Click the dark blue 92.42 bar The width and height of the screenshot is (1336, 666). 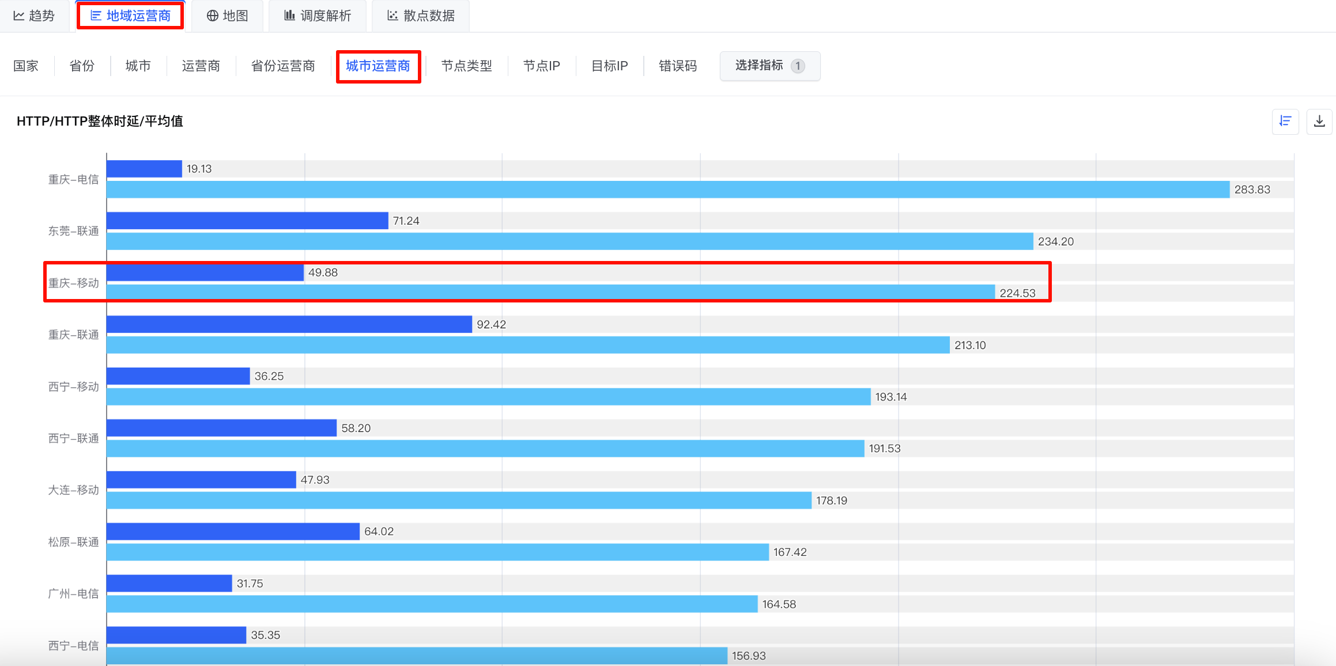tap(289, 324)
